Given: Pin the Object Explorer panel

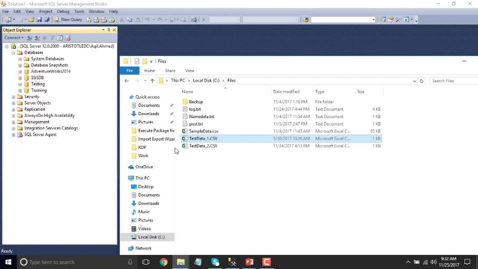Looking at the screenshot, I should click(x=109, y=30).
